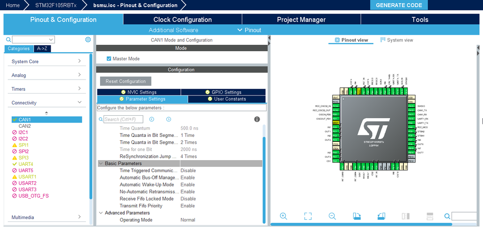
Task: Collapse the Advanced Parameters group
Action: (101, 213)
